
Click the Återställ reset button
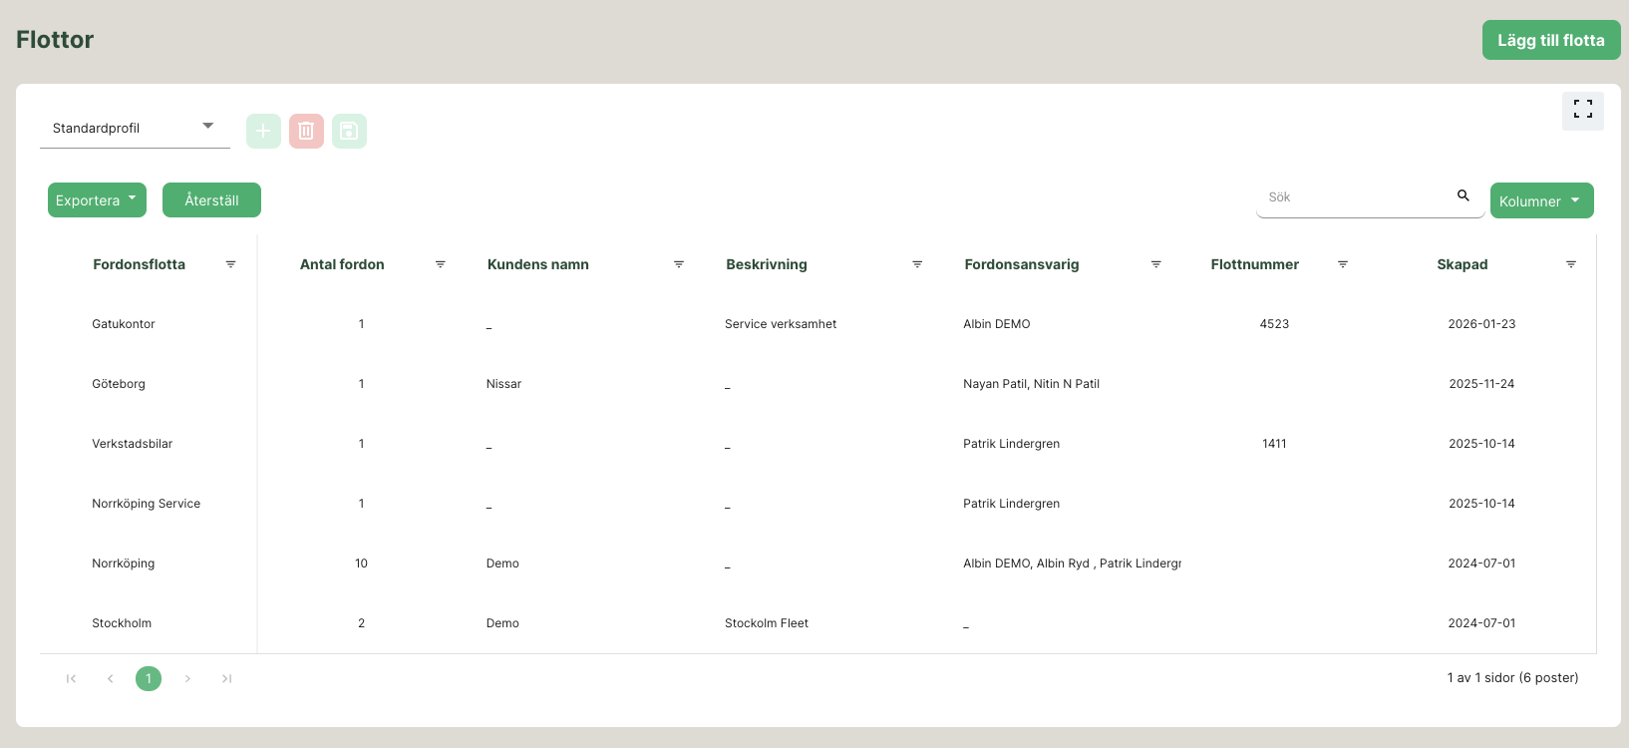(211, 199)
